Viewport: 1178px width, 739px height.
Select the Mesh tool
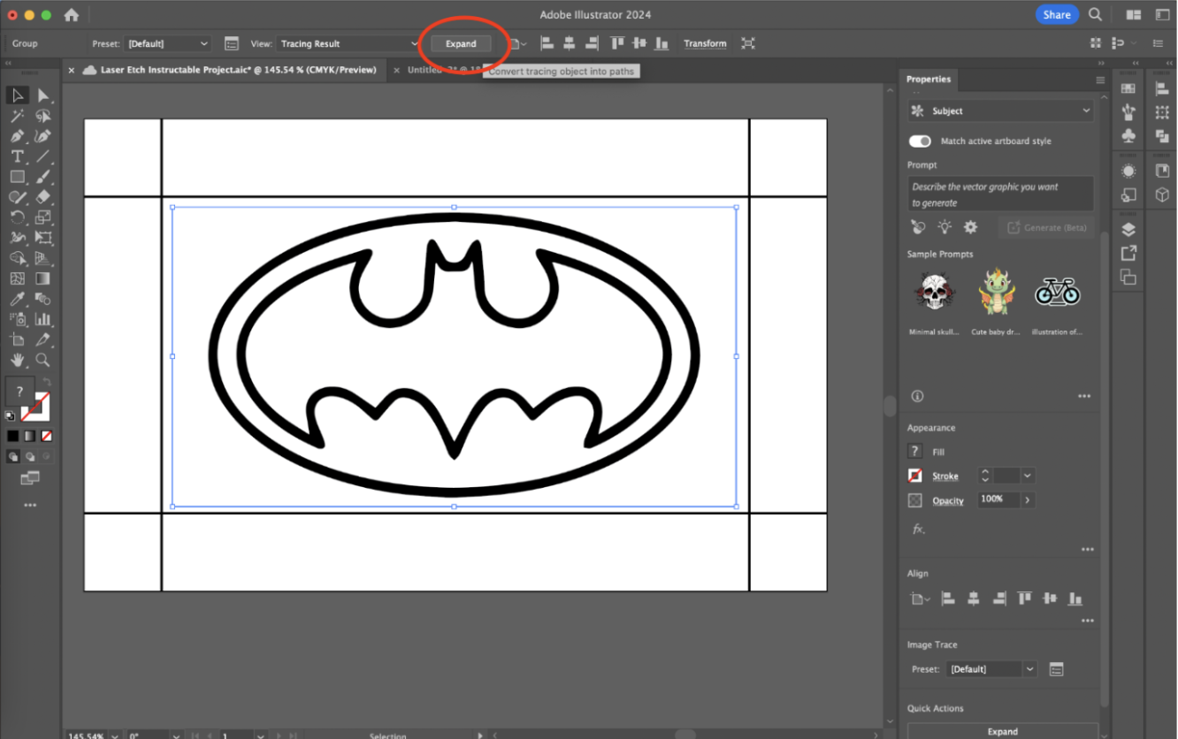pyautogui.click(x=17, y=278)
